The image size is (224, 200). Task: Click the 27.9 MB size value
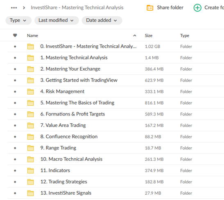point(153,193)
